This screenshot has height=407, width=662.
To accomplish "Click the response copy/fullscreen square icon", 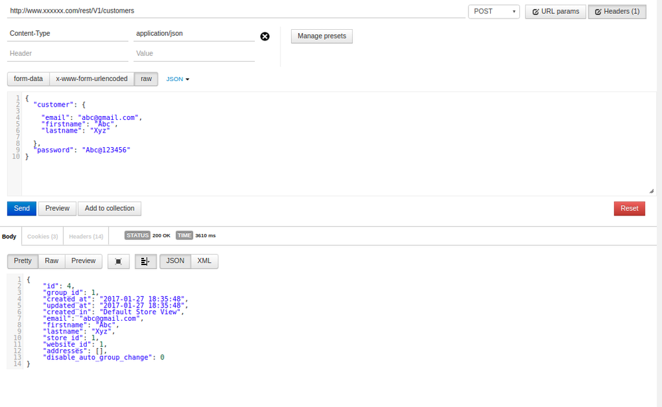I will 118,261.
